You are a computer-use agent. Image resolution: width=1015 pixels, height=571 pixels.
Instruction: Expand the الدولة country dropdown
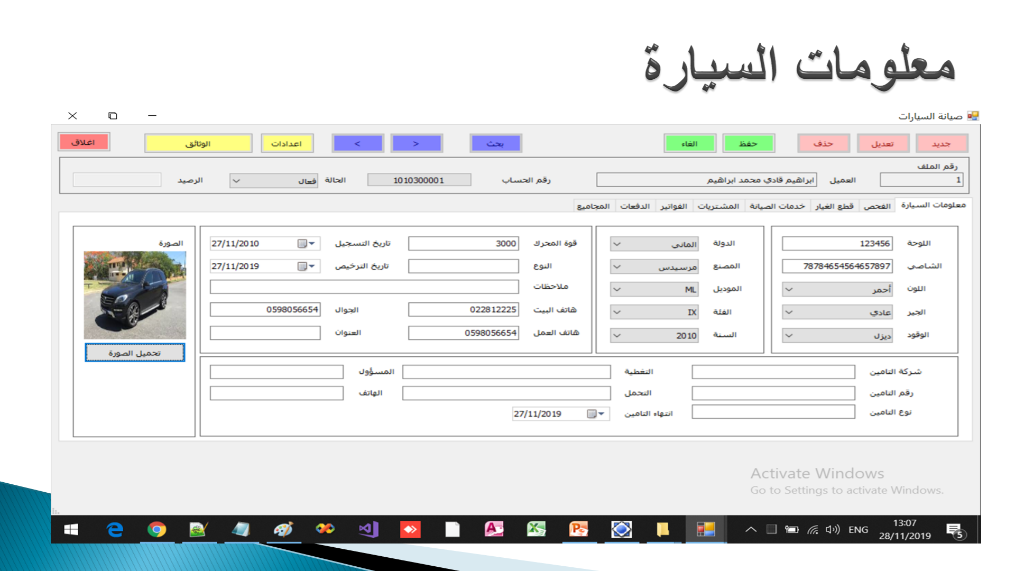pyautogui.click(x=617, y=244)
